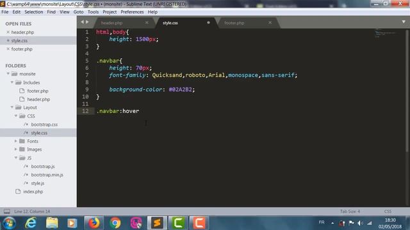Toggle the sidebar panel switcher icon

click(x=7, y=211)
